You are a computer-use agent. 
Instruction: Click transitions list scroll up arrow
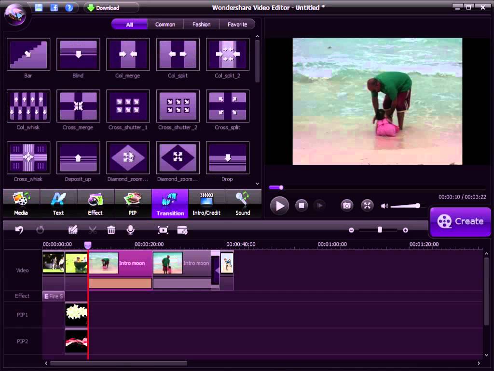[258, 36]
